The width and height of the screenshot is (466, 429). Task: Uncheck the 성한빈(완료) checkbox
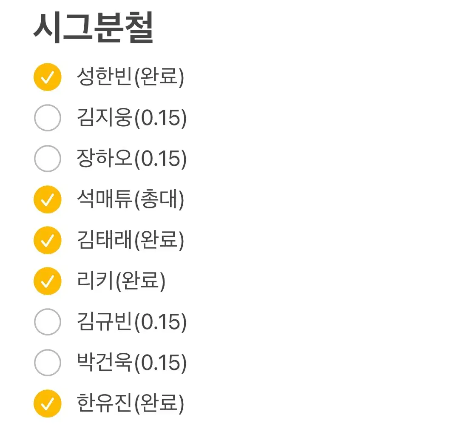tap(48, 77)
